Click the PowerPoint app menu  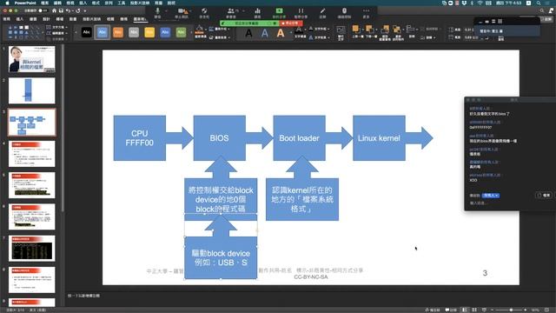pos(25,3)
